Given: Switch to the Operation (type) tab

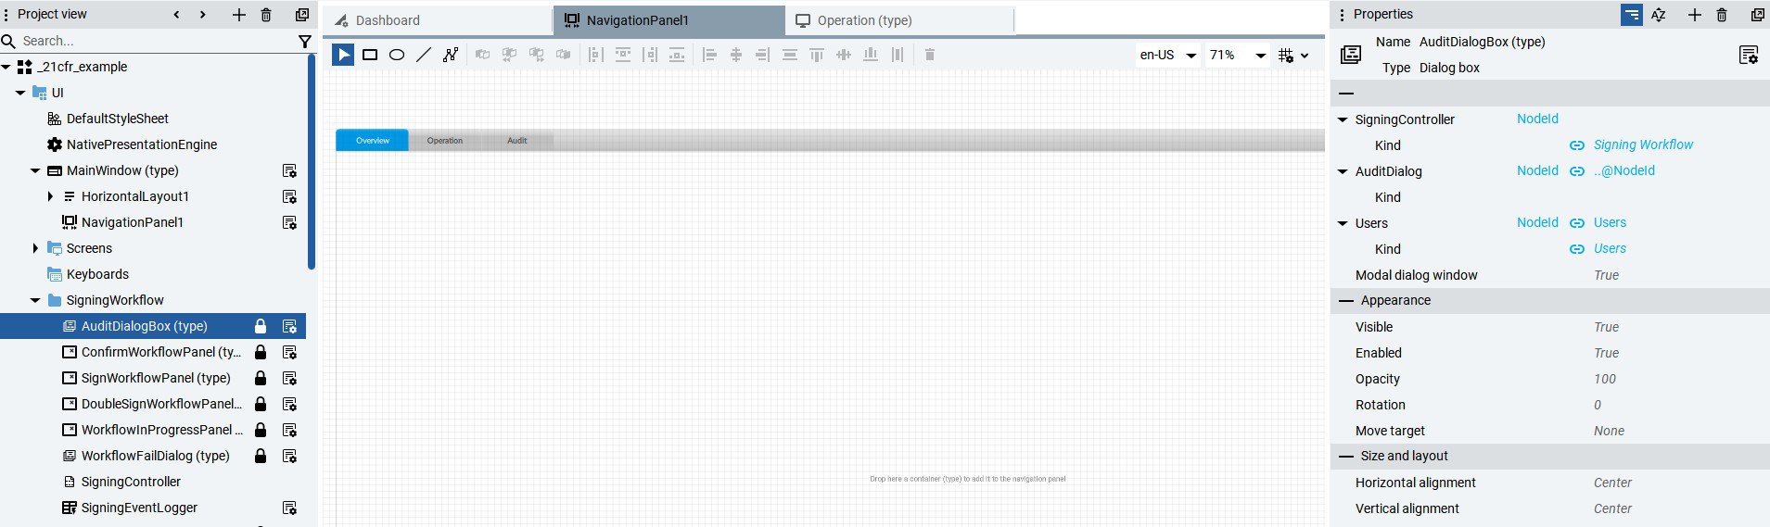Looking at the screenshot, I should pyautogui.click(x=899, y=20).
